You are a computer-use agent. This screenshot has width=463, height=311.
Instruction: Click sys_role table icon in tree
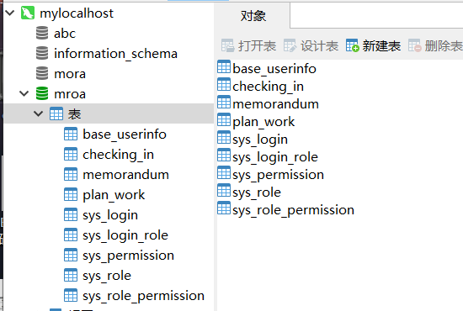click(x=71, y=276)
